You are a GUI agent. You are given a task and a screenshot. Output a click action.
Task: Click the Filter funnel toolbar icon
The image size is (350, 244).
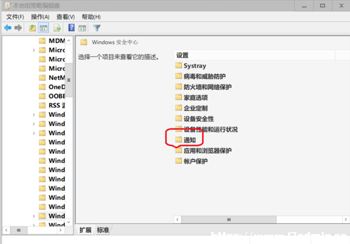(97, 28)
